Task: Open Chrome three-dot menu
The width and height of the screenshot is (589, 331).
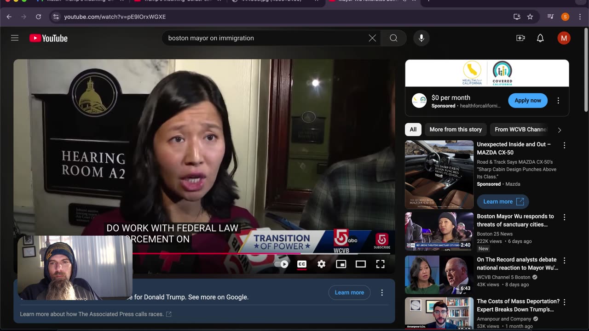Action: [580, 17]
